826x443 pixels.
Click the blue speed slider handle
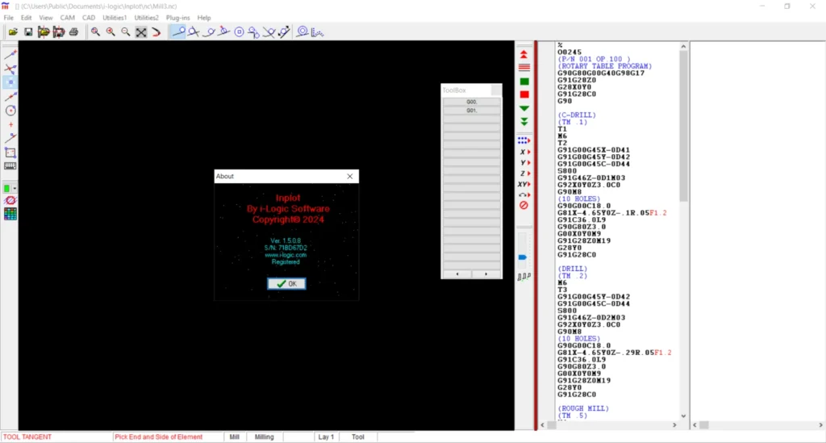(523, 257)
